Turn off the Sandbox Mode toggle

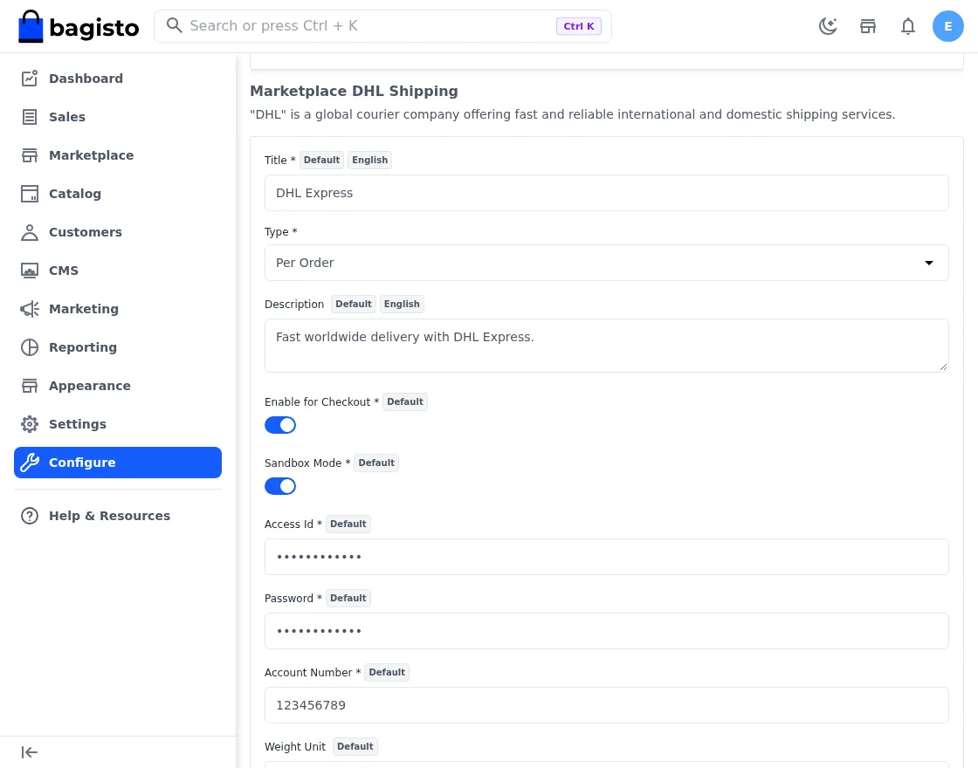click(280, 486)
